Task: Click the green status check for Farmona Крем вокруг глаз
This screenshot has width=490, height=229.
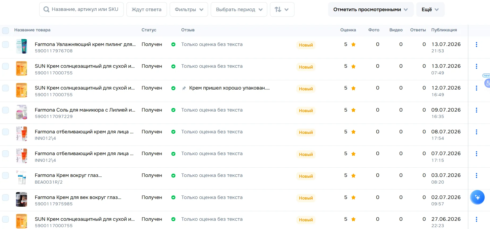Action: click(173, 176)
